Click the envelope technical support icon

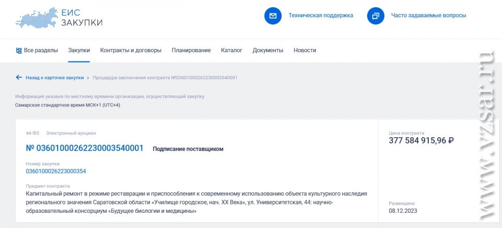[272, 16]
